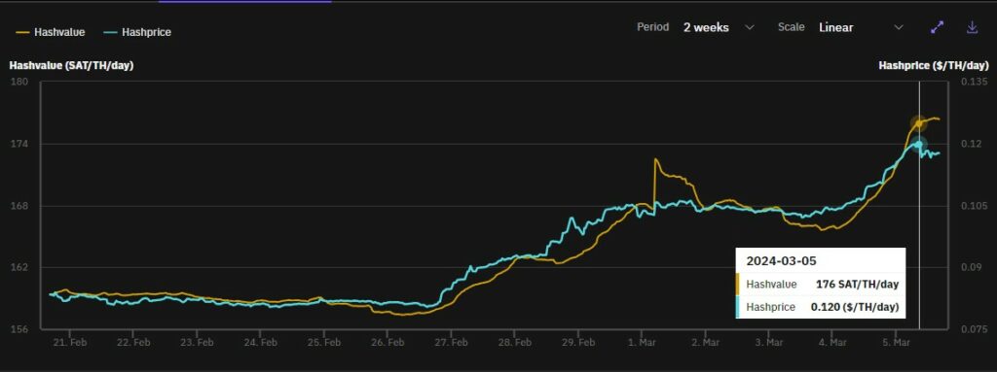The width and height of the screenshot is (997, 372).
Task: Click the 29. Feb x-axis label
Action: (578, 342)
